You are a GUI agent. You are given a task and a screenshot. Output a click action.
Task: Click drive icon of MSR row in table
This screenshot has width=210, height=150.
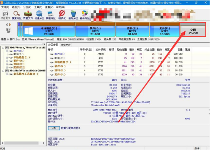click(52, 58)
